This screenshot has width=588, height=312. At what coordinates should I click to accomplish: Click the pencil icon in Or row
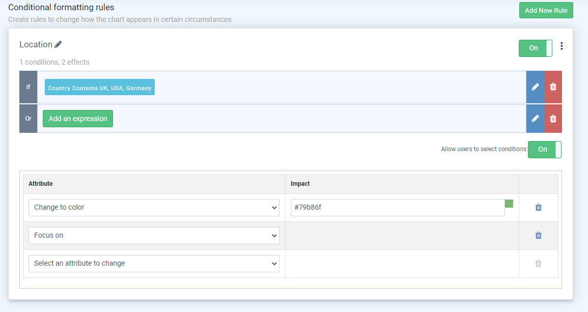click(535, 119)
